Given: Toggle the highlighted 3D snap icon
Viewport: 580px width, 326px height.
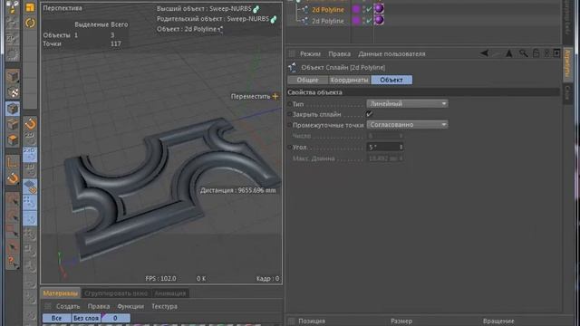Looking at the screenshot, I should pyautogui.click(x=30, y=155).
